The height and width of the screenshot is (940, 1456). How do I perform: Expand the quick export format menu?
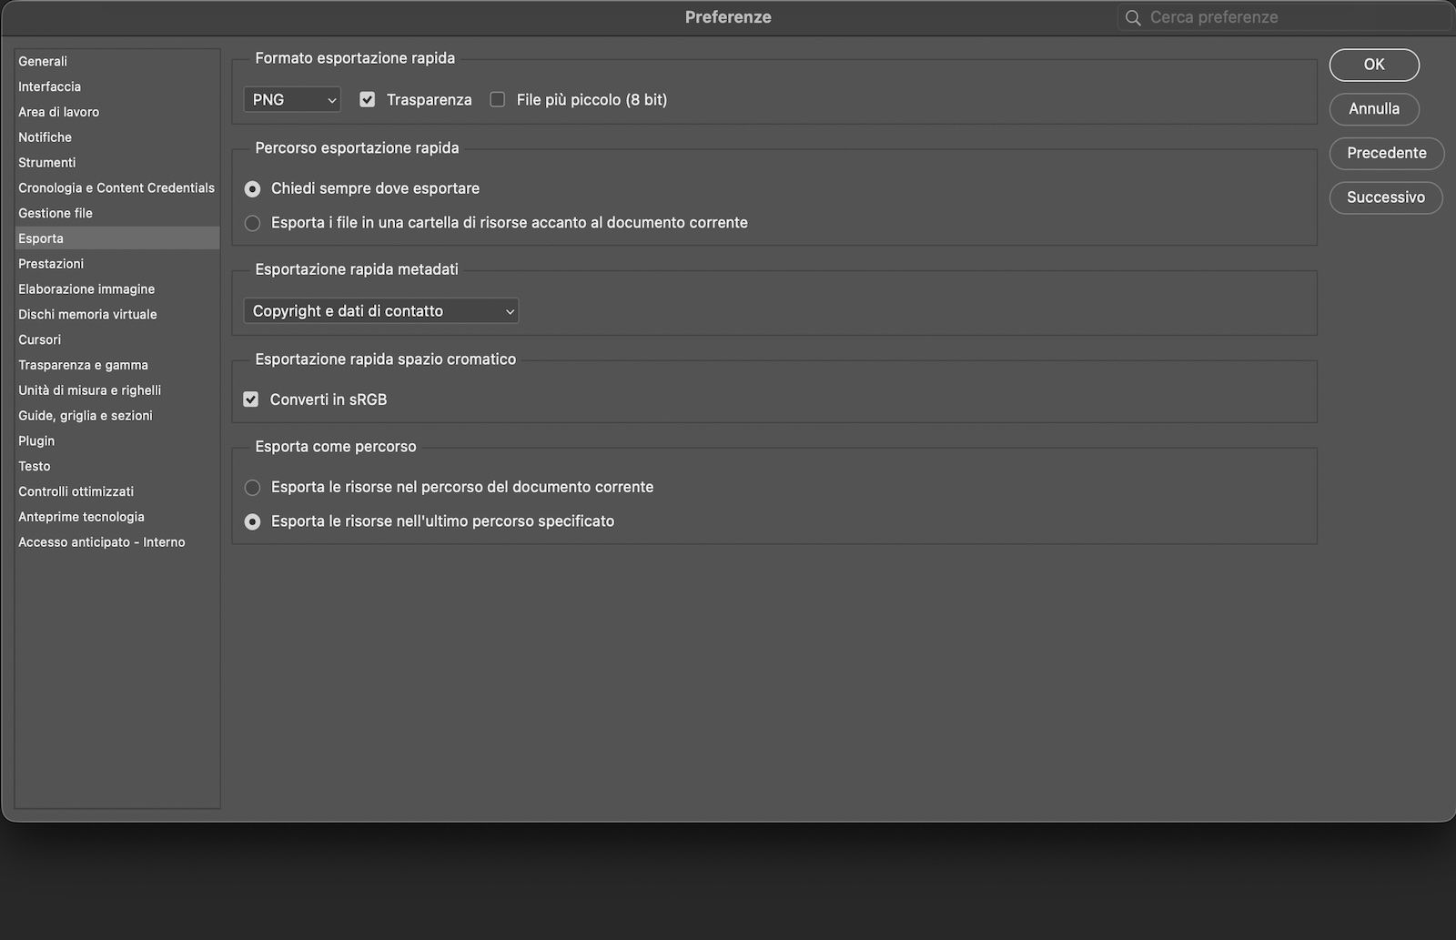(x=291, y=99)
